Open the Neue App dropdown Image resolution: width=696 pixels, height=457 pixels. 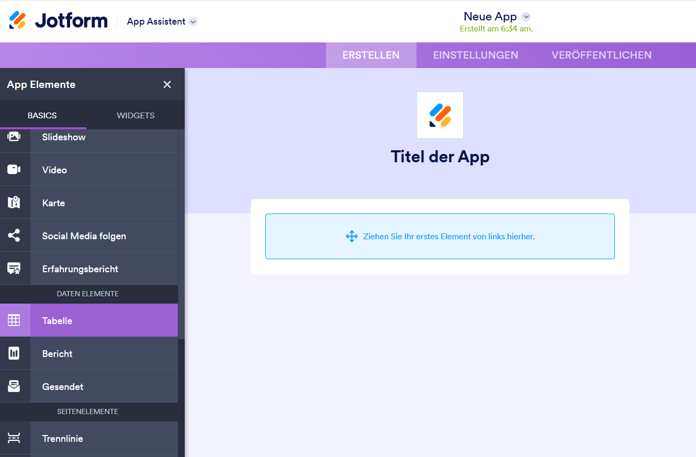(x=496, y=16)
